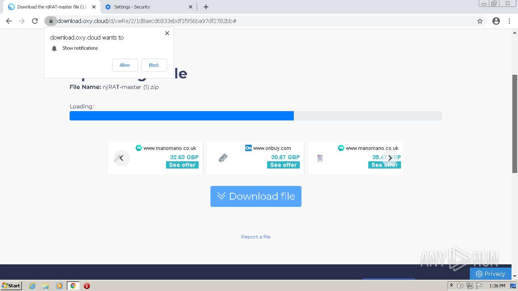Image resolution: width=518 pixels, height=291 pixels.
Task: Click the bell icon in notification prompt
Action: [54, 48]
